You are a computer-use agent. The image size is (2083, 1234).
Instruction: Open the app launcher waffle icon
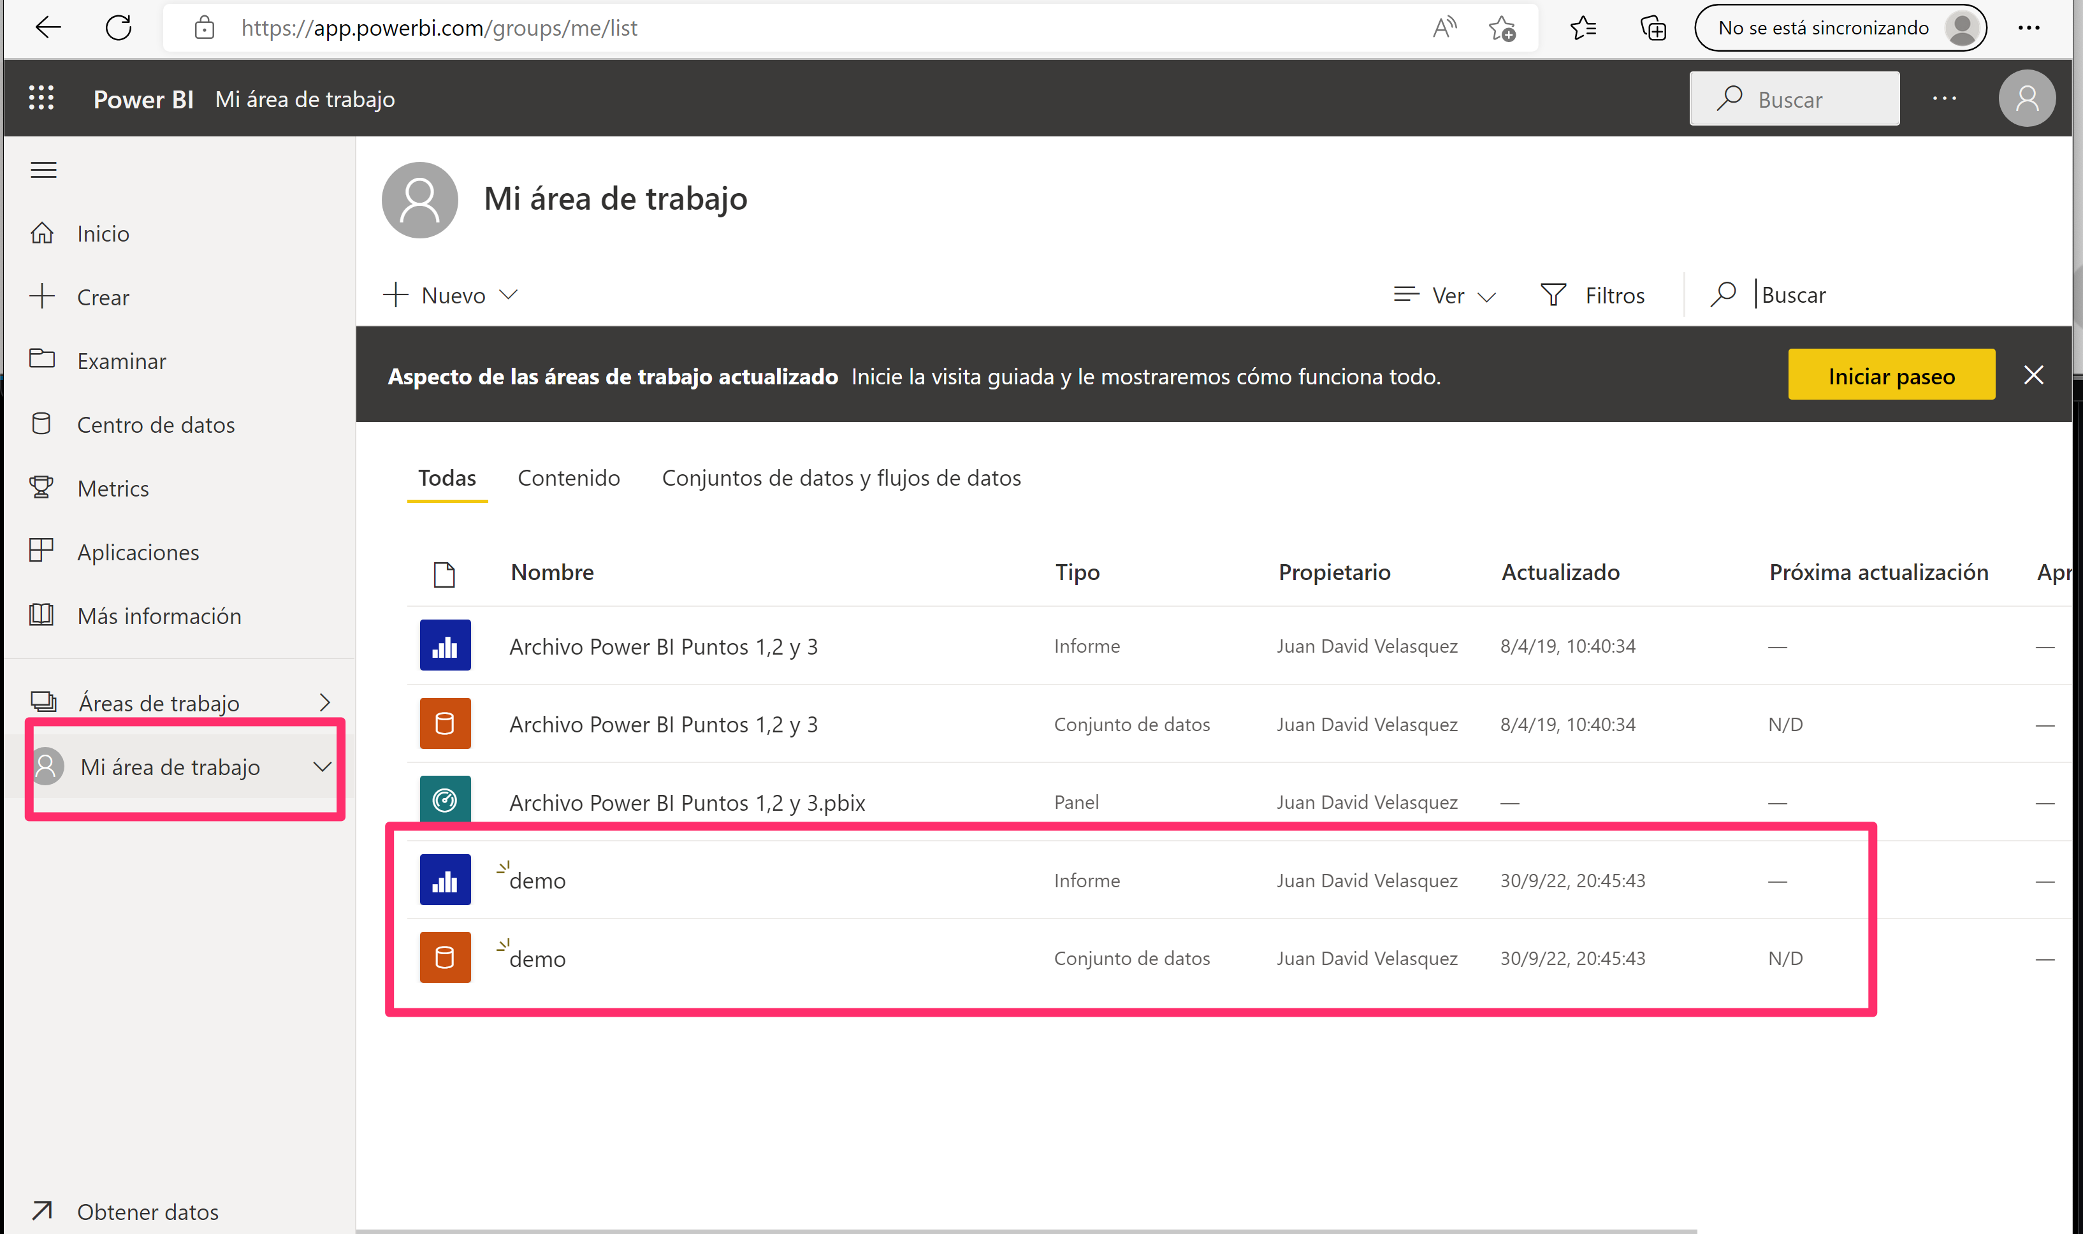tap(41, 98)
